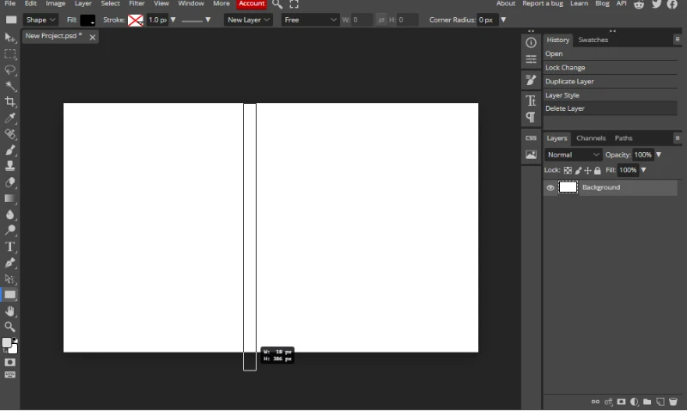
Task: Select the Type tool in left toolbar
Action: tap(9, 247)
